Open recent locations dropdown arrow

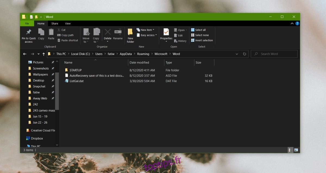(39, 54)
